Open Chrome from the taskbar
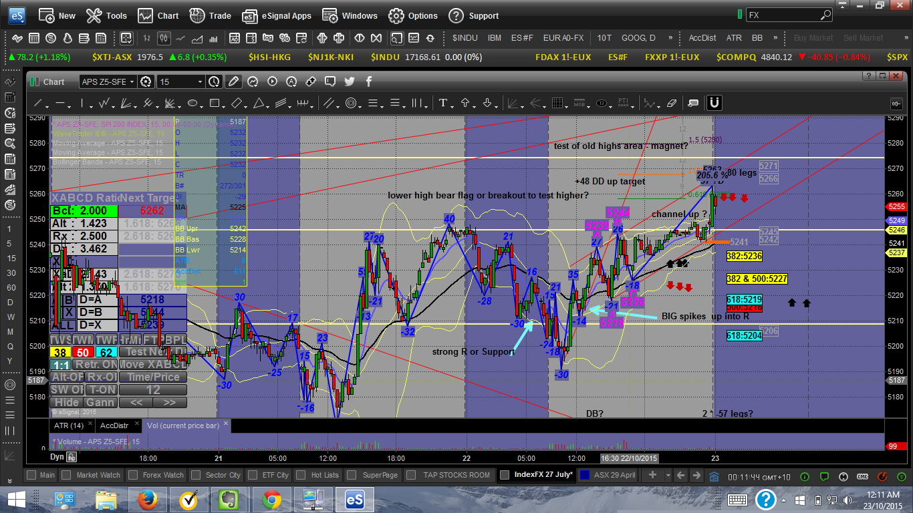913x513 pixels. pyautogui.click(x=271, y=500)
